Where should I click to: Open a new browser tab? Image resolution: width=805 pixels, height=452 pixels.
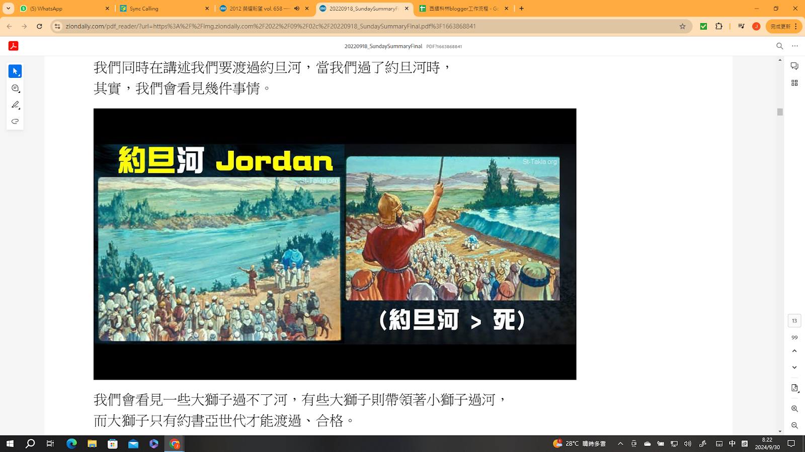522,9
